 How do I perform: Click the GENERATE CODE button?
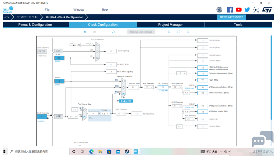pos(231,17)
